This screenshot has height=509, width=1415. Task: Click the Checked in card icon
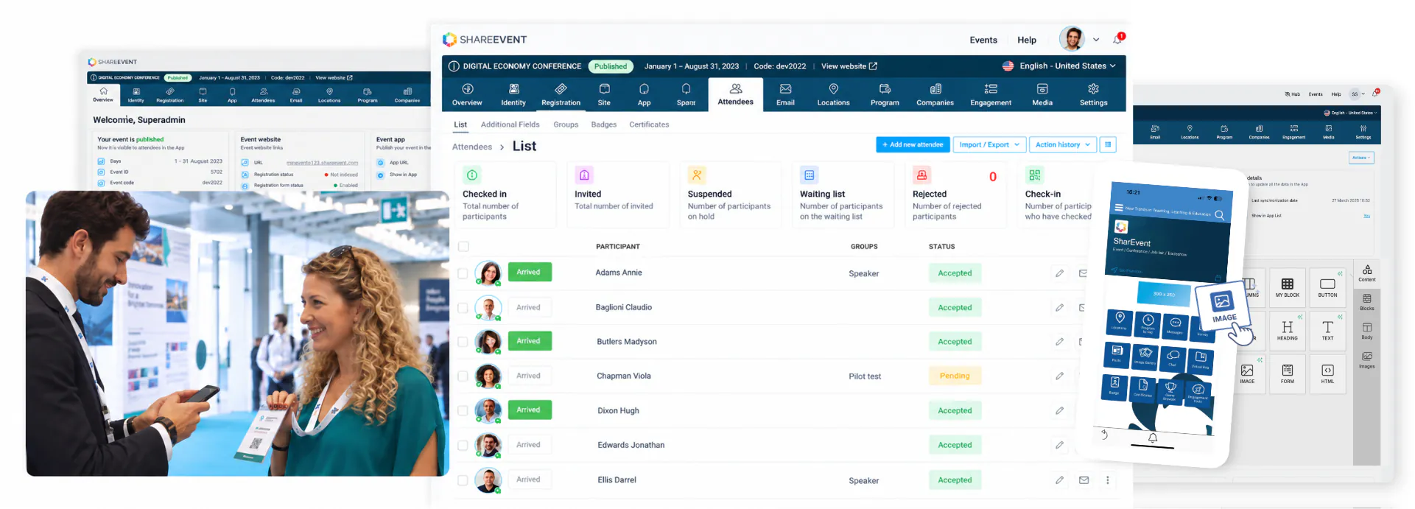click(x=472, y=175)
